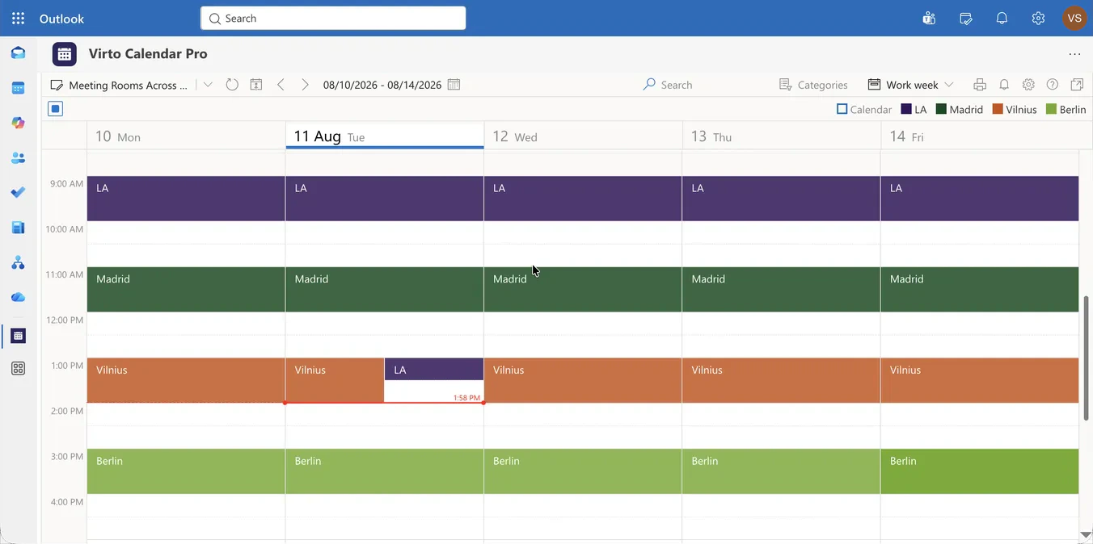Print the calendar
The image size is (1093, 544).
[x=980, y=84]
